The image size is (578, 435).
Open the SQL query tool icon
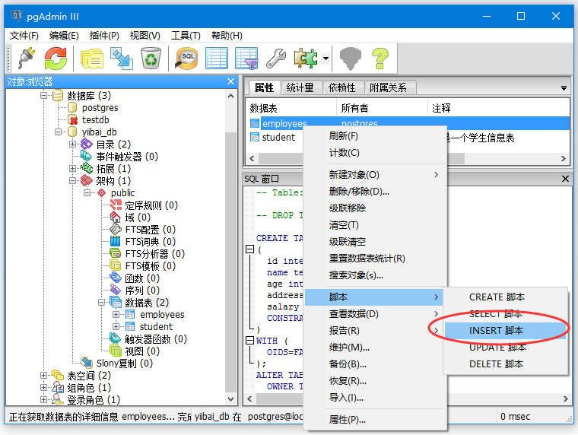click(x=186, y=58)
